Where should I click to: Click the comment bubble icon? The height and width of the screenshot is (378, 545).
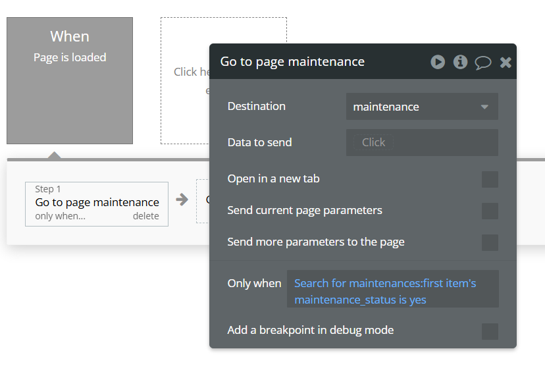[483, 63]
